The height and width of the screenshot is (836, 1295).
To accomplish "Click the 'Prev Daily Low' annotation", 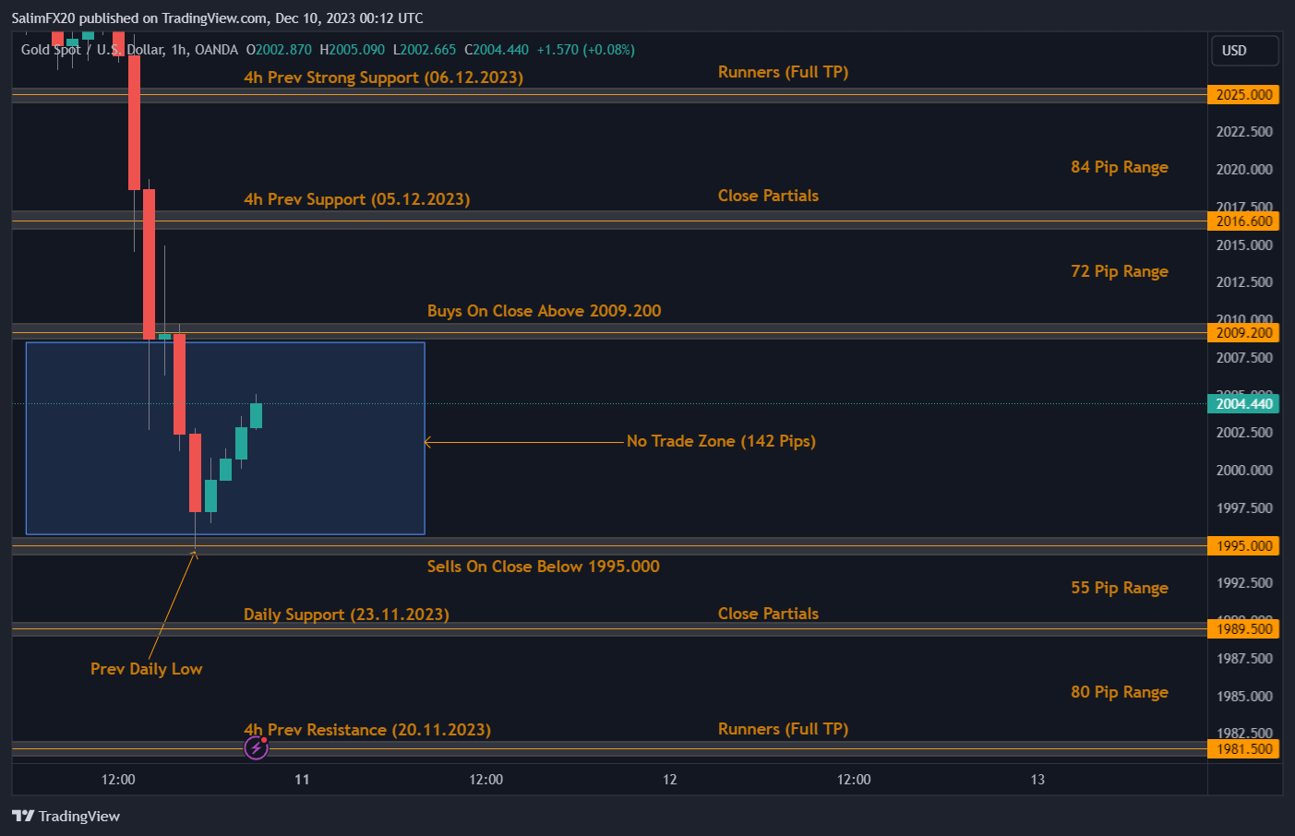I will click(146, 669).
